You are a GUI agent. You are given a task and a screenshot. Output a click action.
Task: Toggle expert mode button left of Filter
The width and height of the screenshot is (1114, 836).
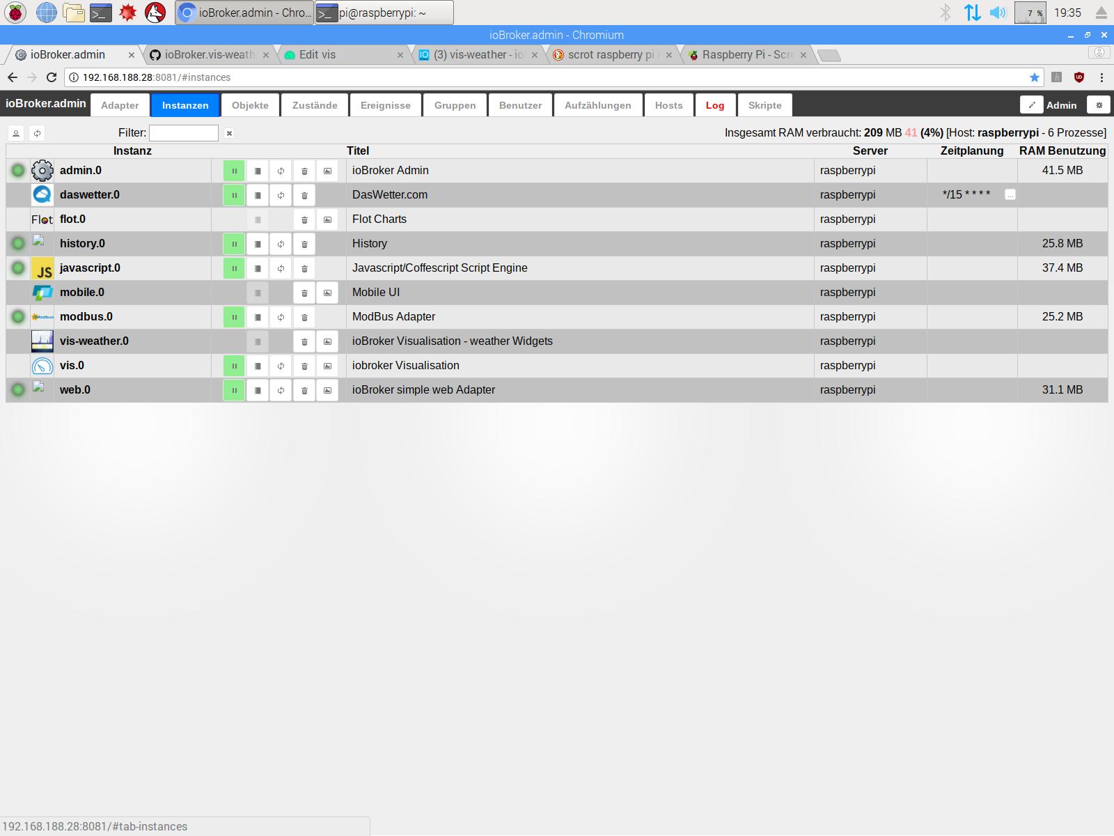tap(16, 133)
